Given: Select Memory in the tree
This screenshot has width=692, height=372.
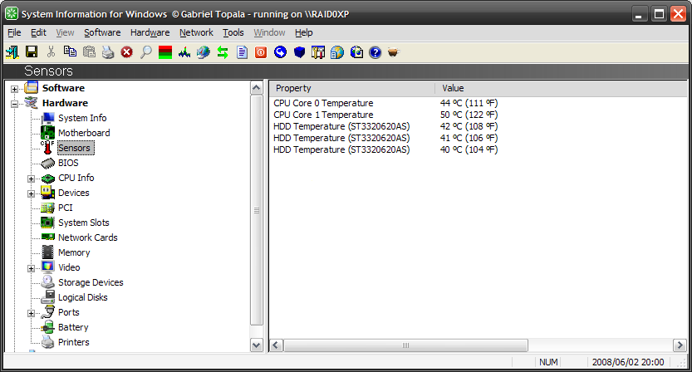Looking at the screenshot, I should 74,253.
